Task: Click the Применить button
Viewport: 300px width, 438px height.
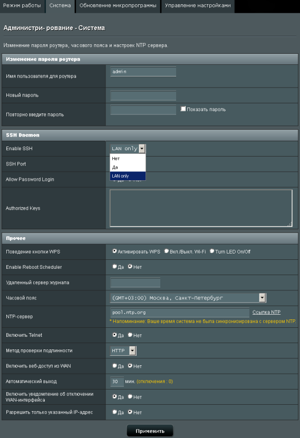Action: pyautogui.click(x=150, y=431)
